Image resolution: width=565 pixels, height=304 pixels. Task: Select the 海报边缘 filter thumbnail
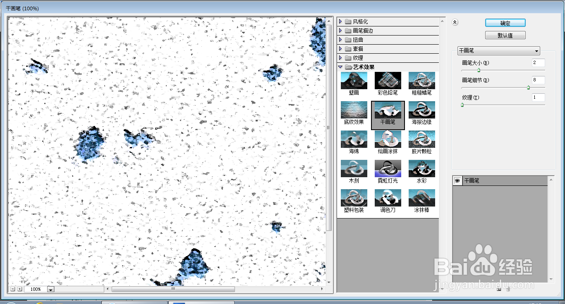422,113
